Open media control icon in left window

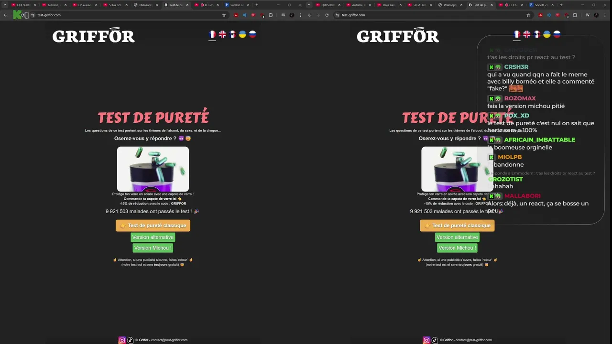tap(283, 15)
